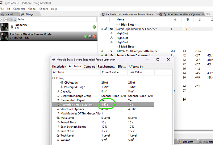
Task: Select the 100MN Afterburner module icon
Action: pyautogui.click(x=111, y=51)
